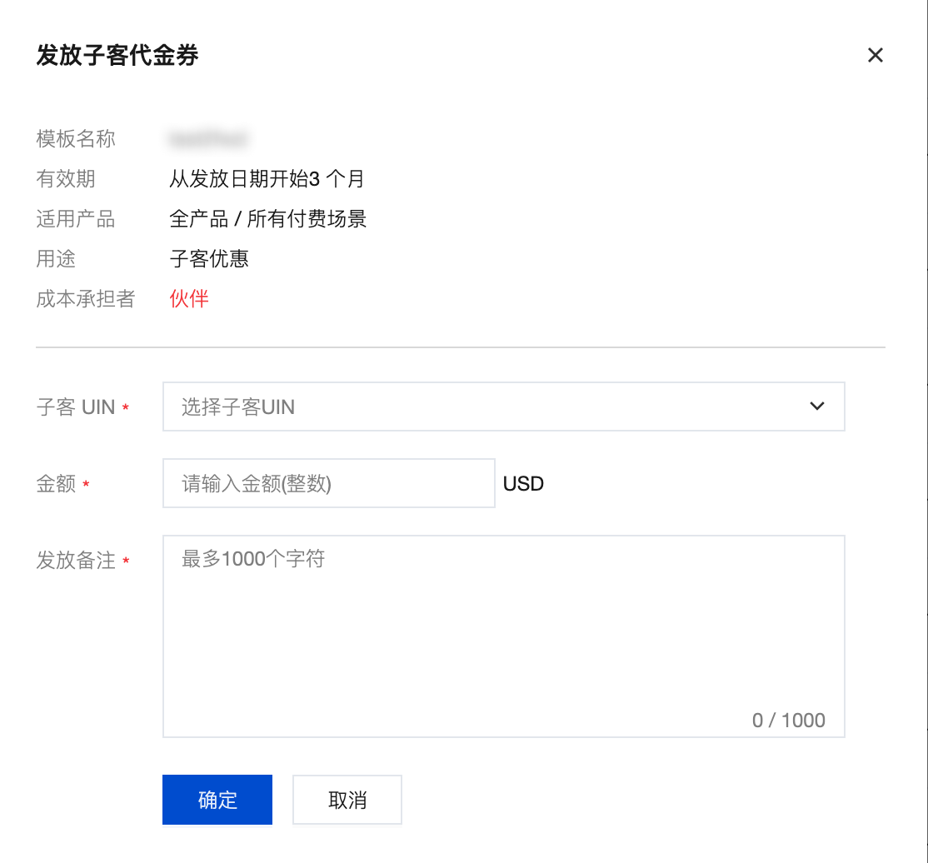Screen dimensions: 928x863
Task: Click the 金额 required field label
Action: click(x=56, y=484)
